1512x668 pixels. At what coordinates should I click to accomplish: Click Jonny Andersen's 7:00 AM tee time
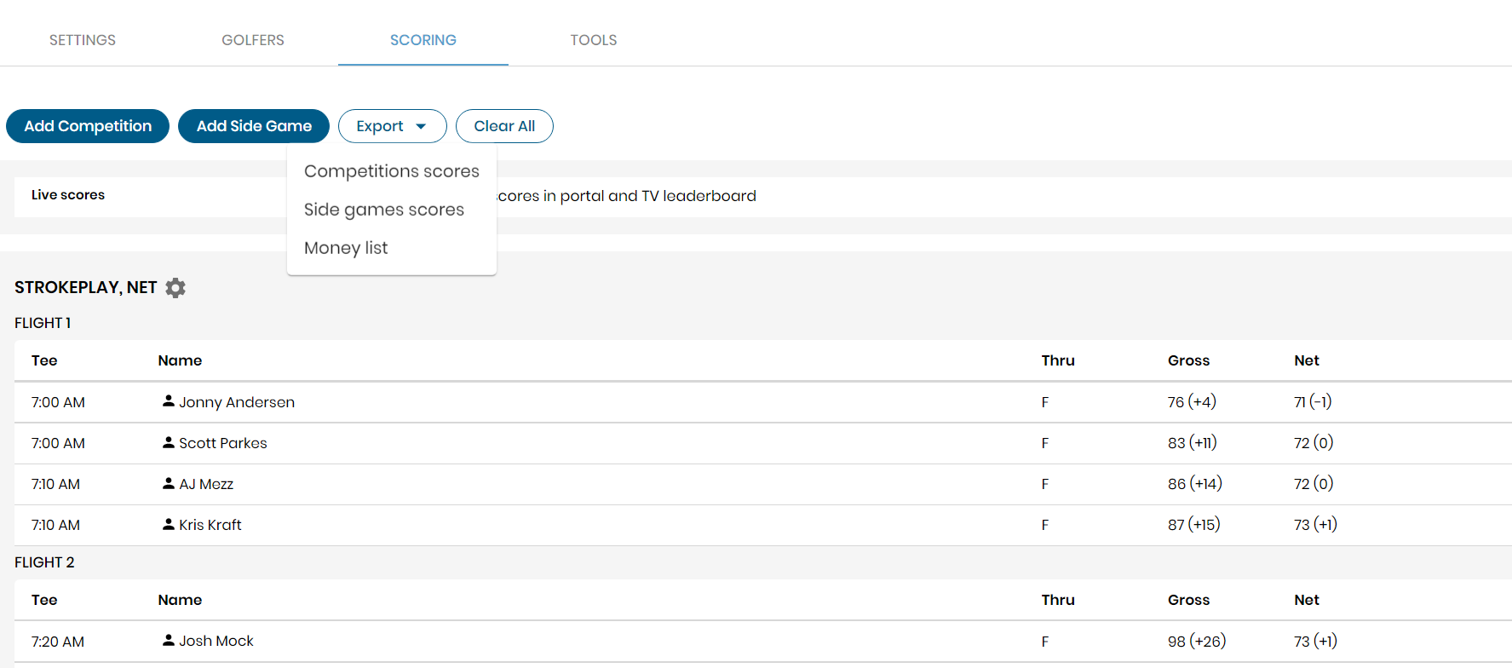point(58,402)
